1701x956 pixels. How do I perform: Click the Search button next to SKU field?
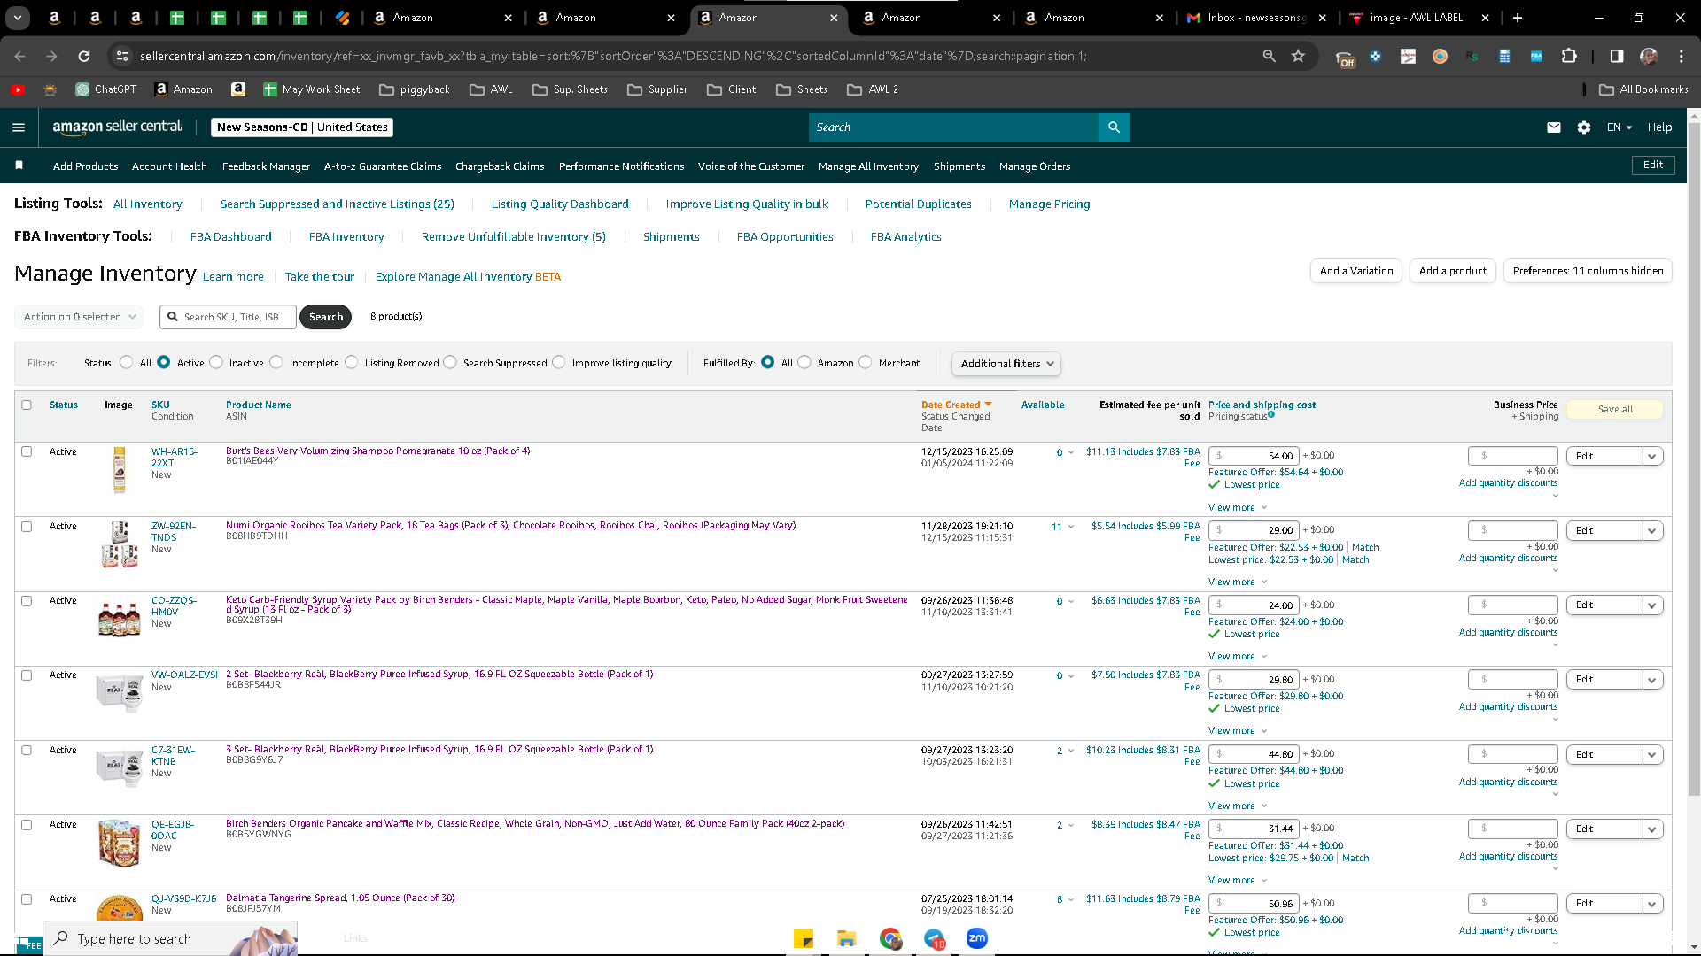326,317
